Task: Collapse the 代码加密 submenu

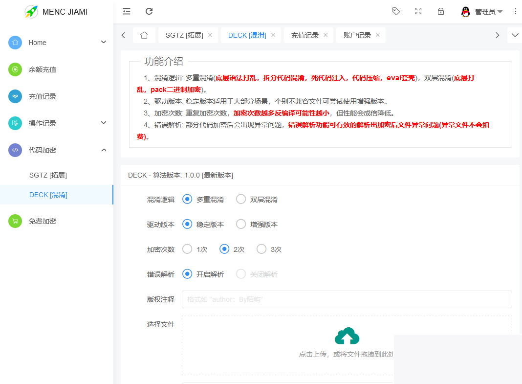Action: coord(103,150)
